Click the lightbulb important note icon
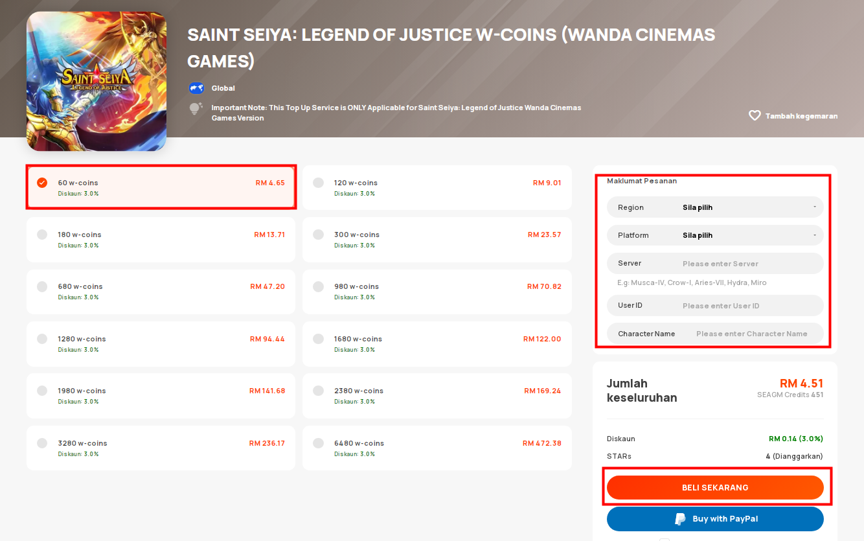This screenshot has width=864, height=541. (196, 109)
